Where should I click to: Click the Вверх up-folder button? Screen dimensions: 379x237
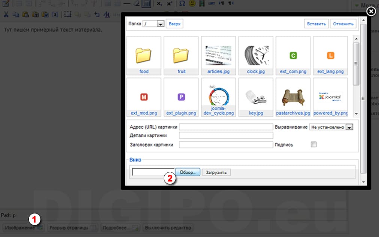pyautogui.click(x=175, y=24)
